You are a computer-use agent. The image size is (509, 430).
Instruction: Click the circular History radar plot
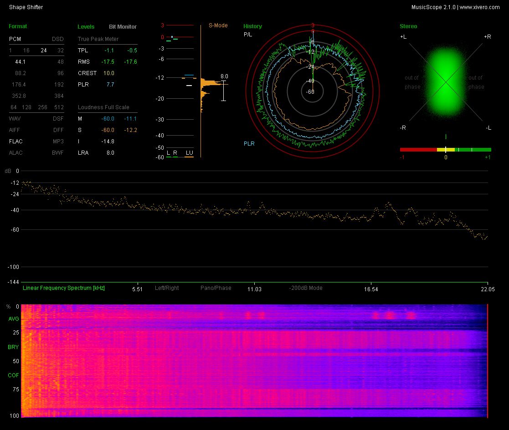[x=312, y=91]
